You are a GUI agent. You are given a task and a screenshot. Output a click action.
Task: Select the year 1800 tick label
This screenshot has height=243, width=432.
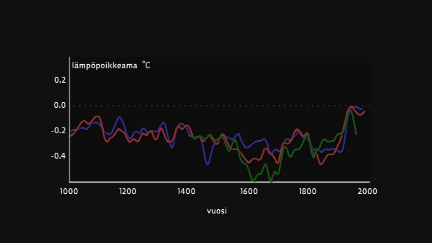(x=307, y=191)
